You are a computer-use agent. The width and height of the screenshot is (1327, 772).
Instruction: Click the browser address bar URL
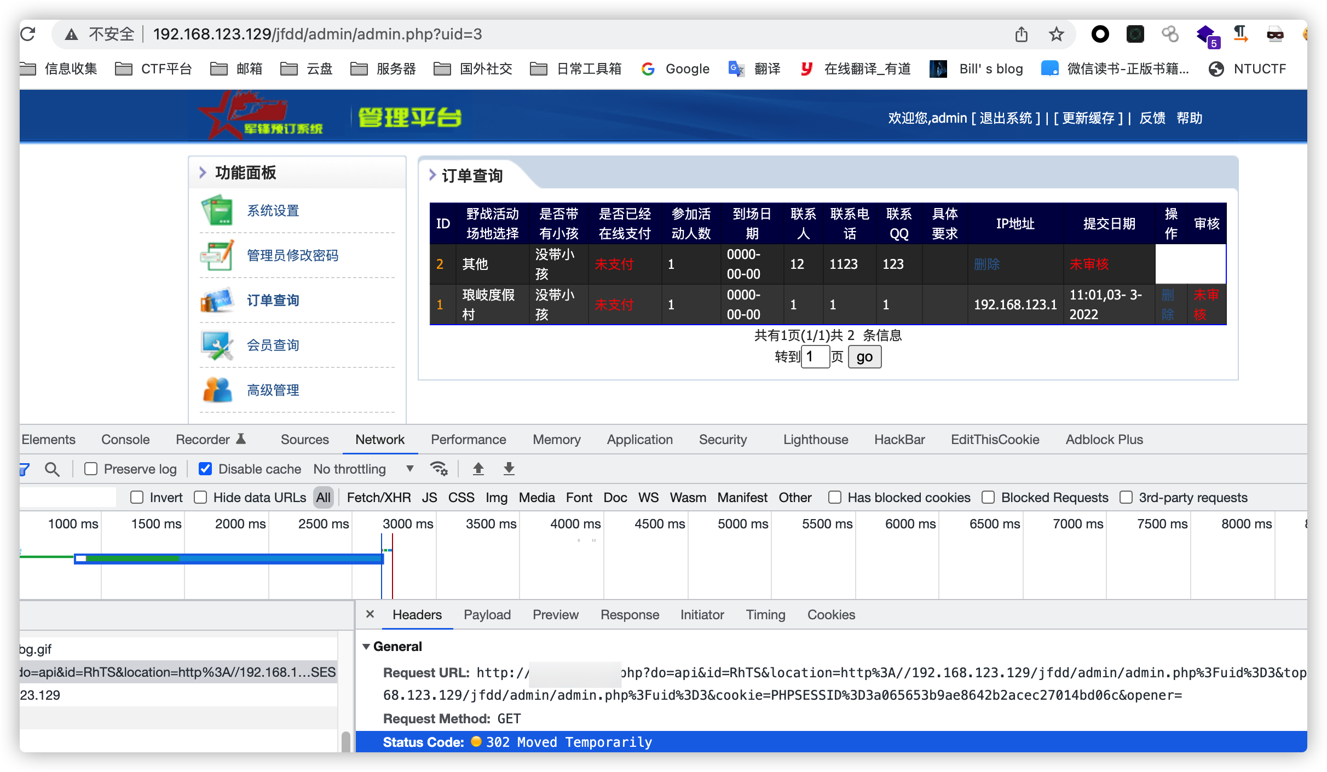tap(318, 34)
